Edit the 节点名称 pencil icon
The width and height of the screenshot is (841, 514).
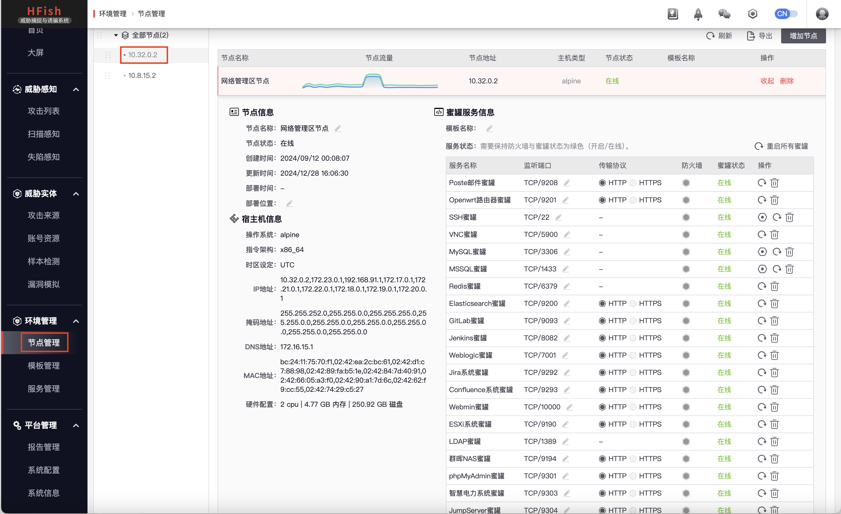[338, 128]
